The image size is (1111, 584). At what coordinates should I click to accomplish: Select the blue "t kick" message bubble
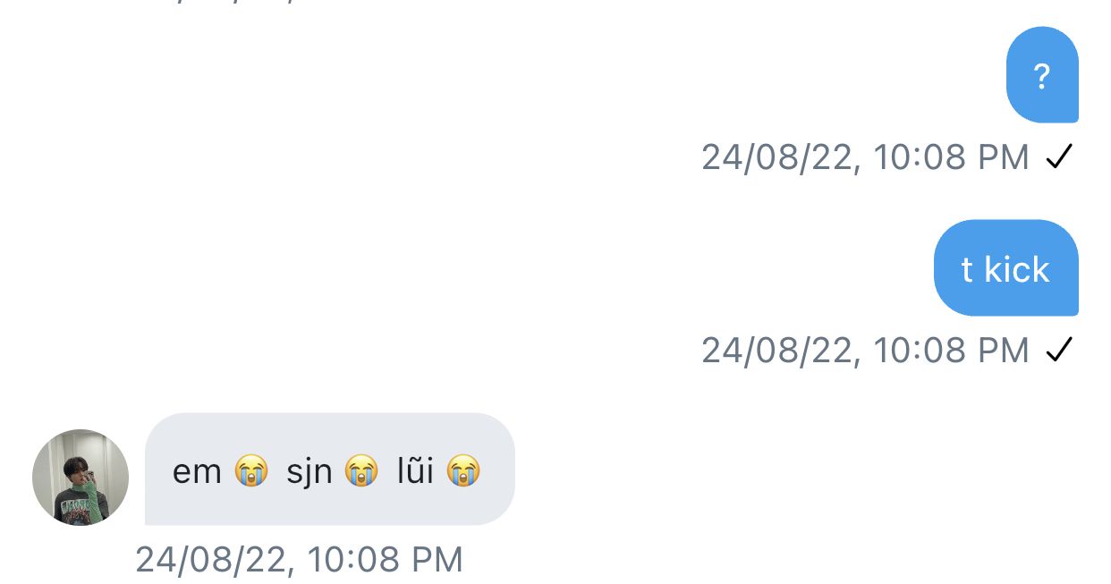pos(1006,267)
